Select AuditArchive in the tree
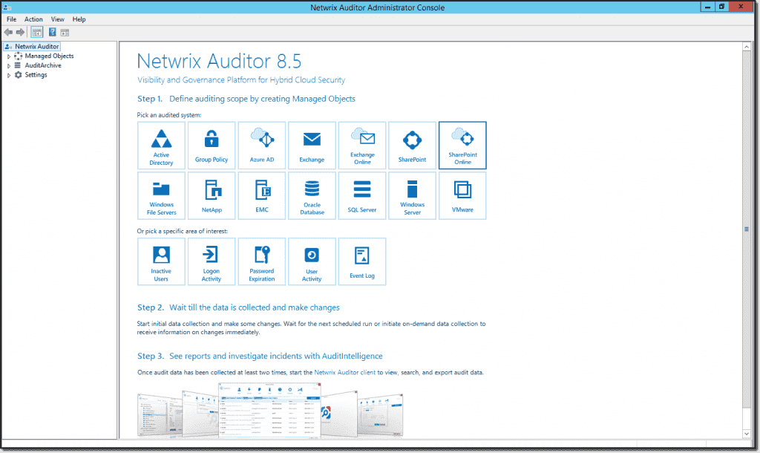760x453 pixels. 37,65
